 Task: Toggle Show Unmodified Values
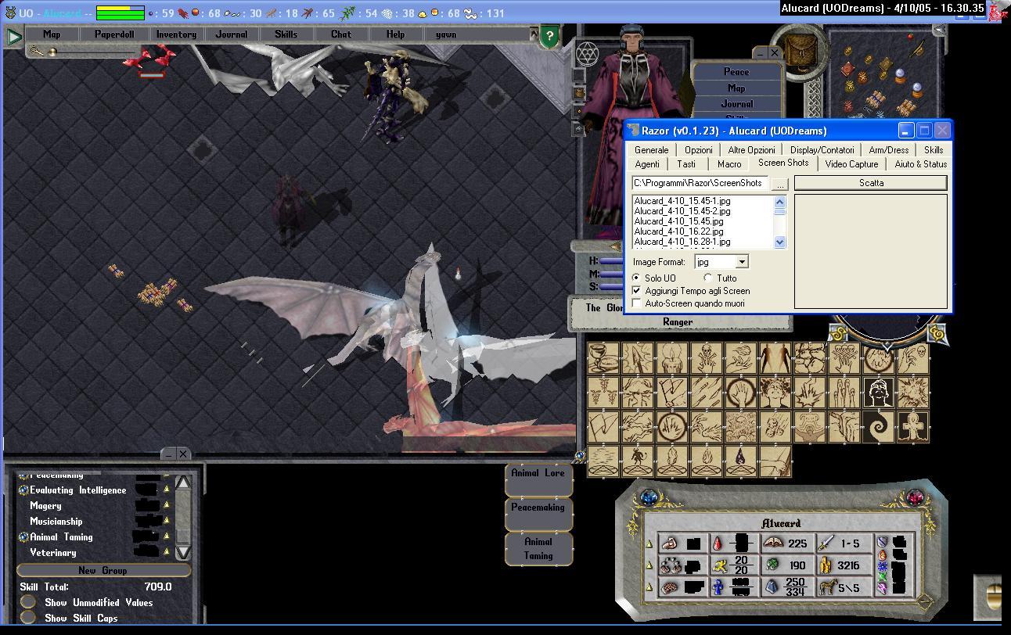[28, 602]
